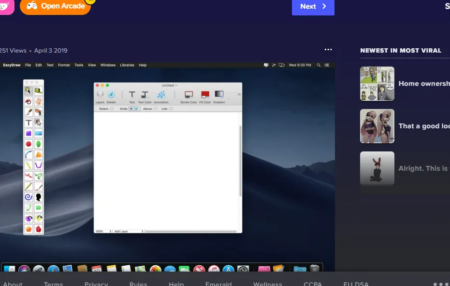Select the purple polyline tool
This screenshot has width=450, height=286.
coord(39,165)
